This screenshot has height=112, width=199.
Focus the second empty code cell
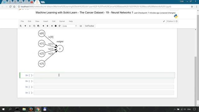coord(104,81)
